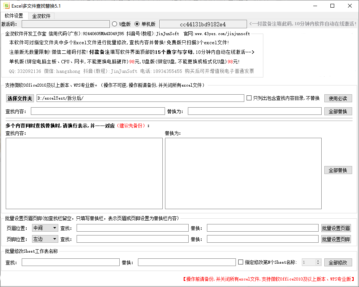Click 全部替换 button beside single-line fields
The width and height of the screenshot is (359, 287).
(x=338, y=111)
